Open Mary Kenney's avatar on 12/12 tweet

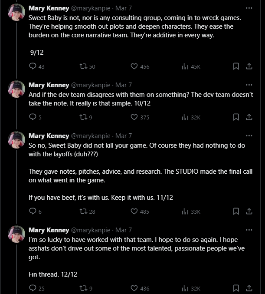16,234
